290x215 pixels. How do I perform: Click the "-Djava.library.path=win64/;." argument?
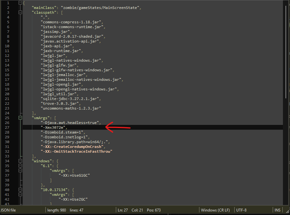[x=74, y=142]
